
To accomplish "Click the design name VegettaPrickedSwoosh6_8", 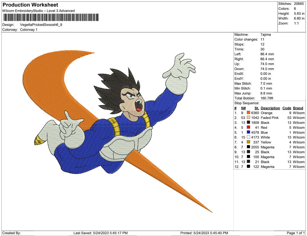I will coord(41,25).
